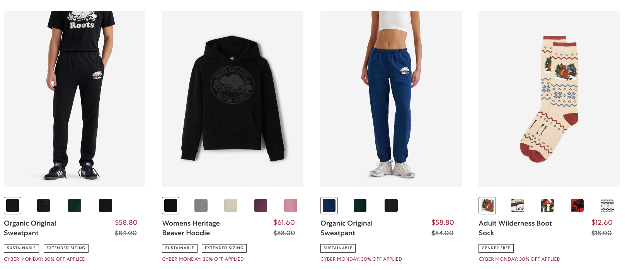Select navy blue swatch on women's sweatpant
Viewport: 625px width, 270px height.
[x=329, y=205]
